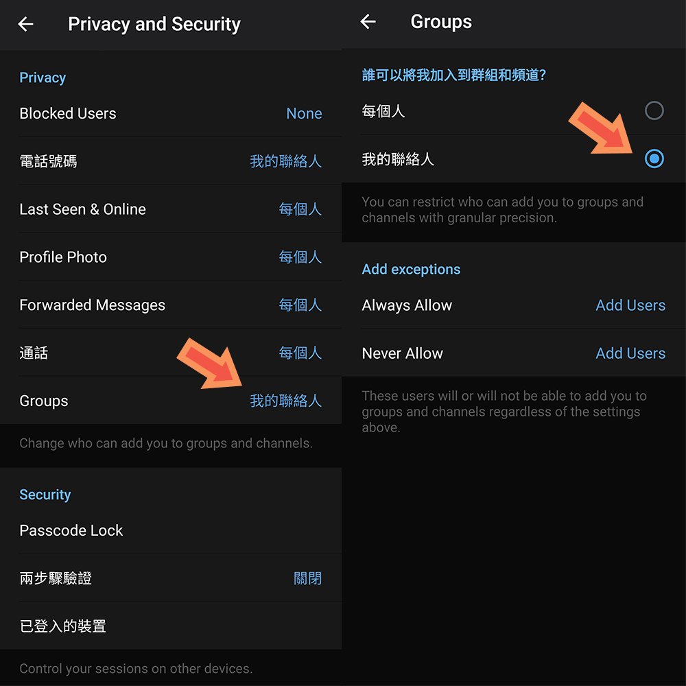Tap the Never Allow row label
Image resolution: width=686 pixels, height=686 pixels.
tap(402, 353)
